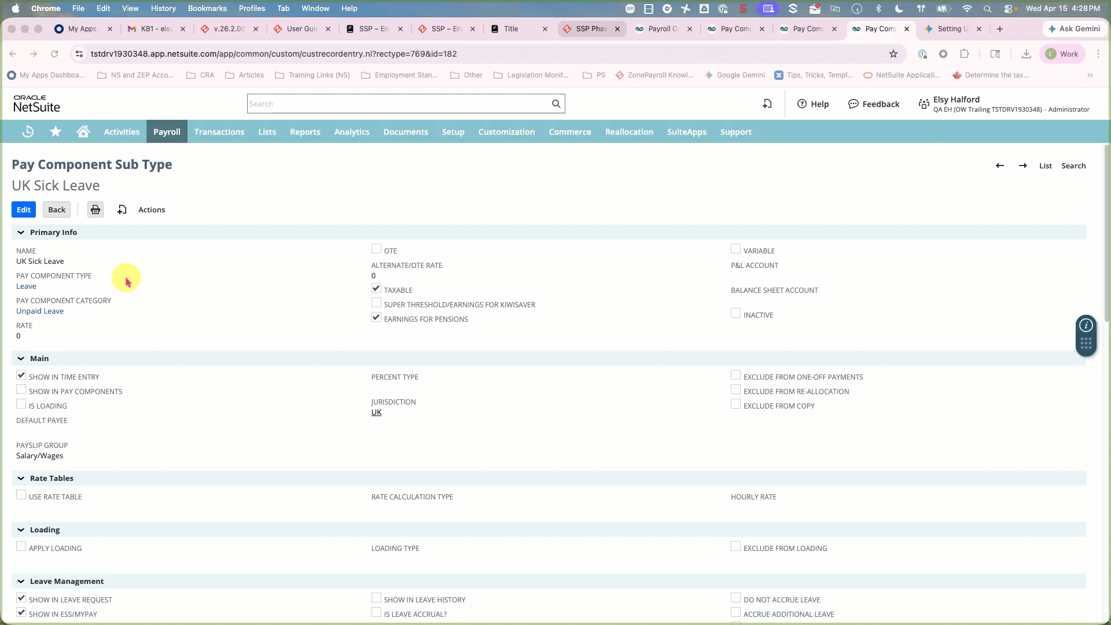Image resolution: width=1111 pixels, height=625 pixels.
Task: Open the UK jurisdiction link
Action: tap(376, 413)
